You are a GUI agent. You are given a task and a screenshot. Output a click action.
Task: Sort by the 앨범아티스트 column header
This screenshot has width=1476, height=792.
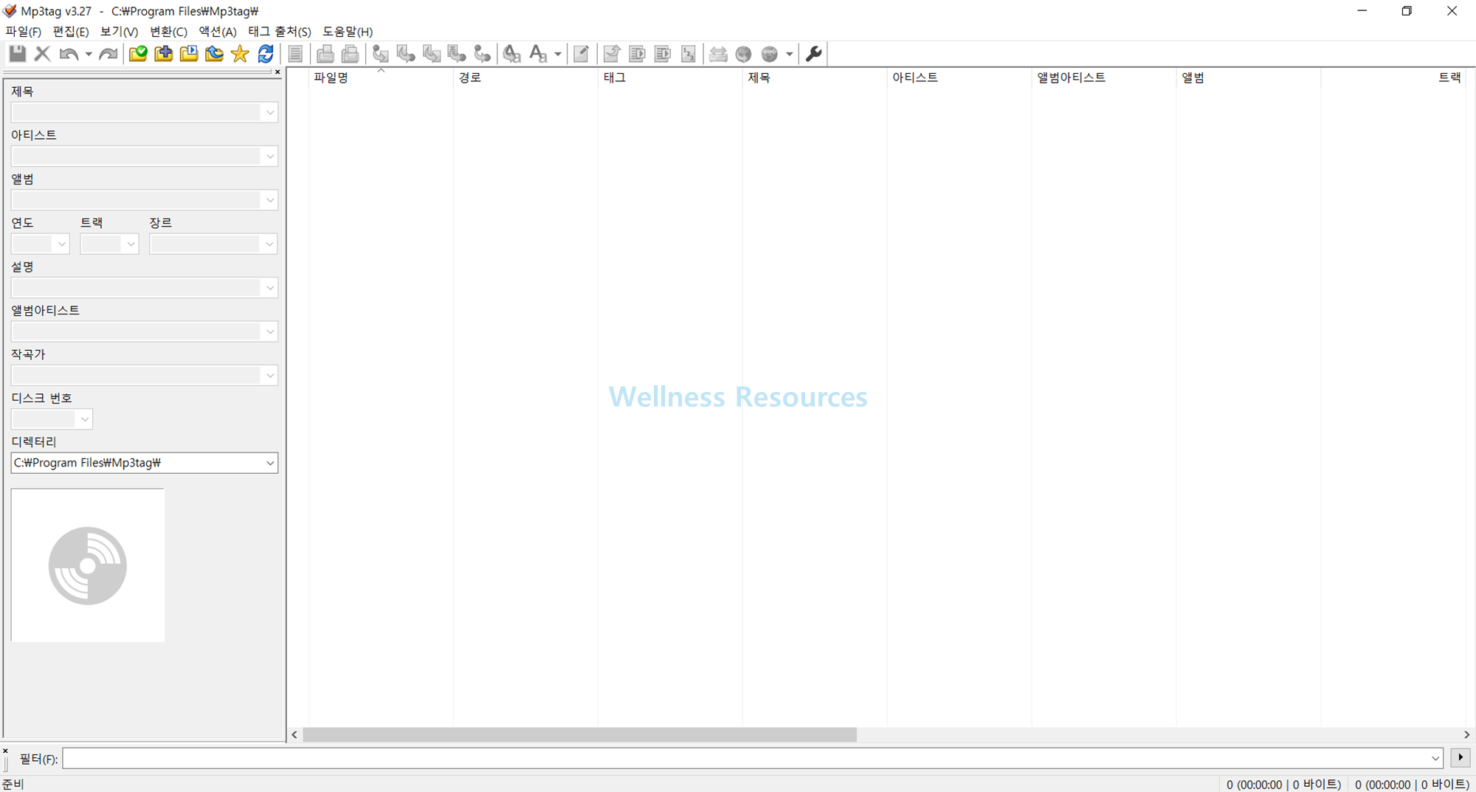click(1104, 78)
